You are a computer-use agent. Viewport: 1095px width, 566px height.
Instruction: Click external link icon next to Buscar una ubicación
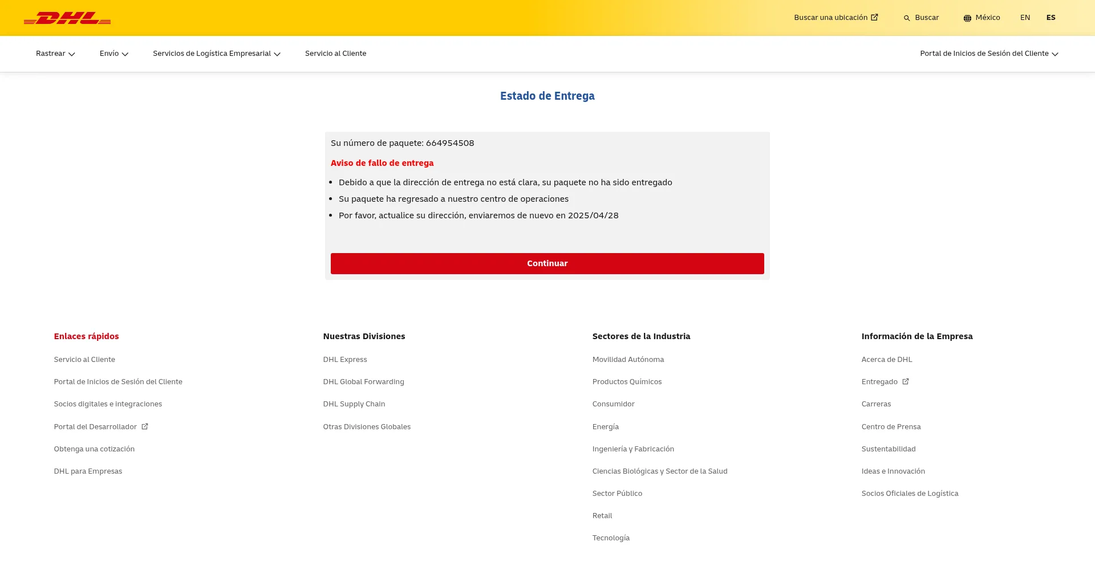pos(874,17)
